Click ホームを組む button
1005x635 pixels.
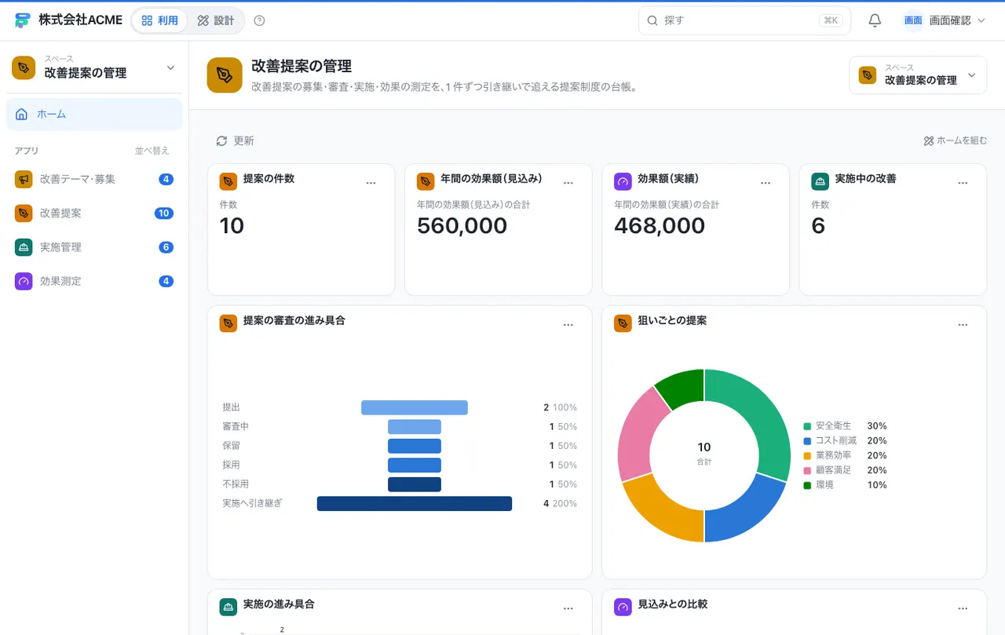[955, 141]
